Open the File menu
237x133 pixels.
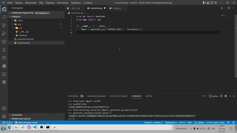[x=10, y=3]
